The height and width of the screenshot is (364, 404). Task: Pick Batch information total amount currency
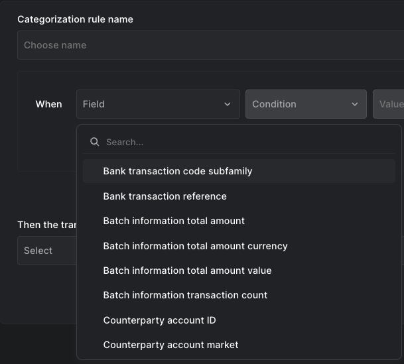pyautogui.click(x=195, y=246)
